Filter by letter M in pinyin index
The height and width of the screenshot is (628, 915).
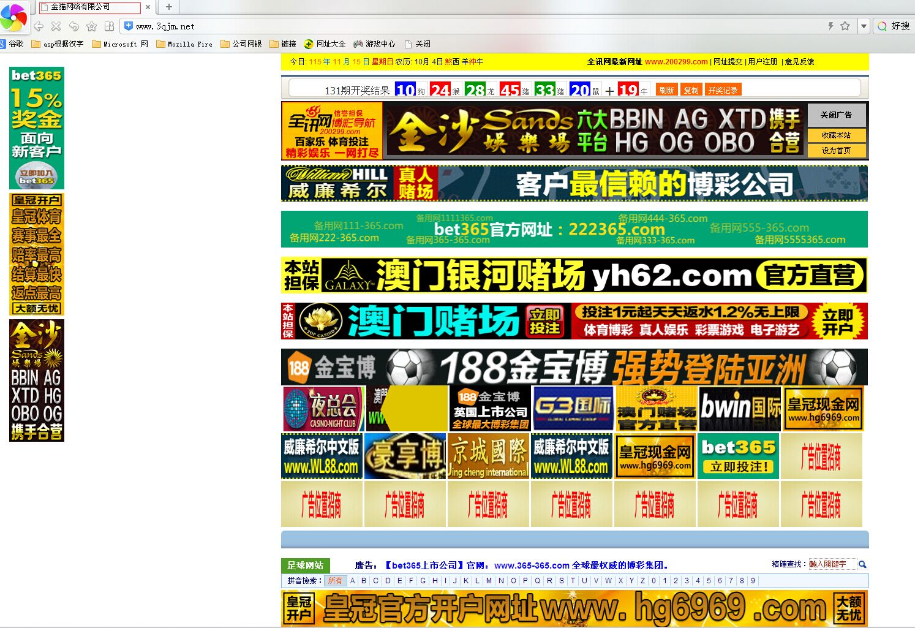pos(489,581)
